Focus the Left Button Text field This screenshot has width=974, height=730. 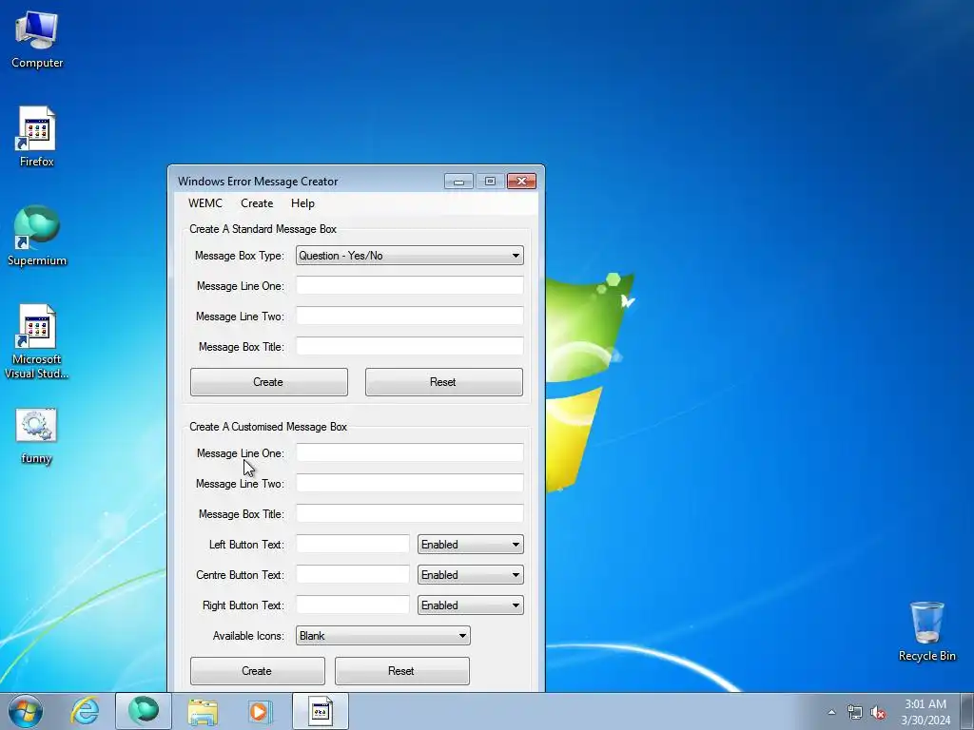pos(352,545)
